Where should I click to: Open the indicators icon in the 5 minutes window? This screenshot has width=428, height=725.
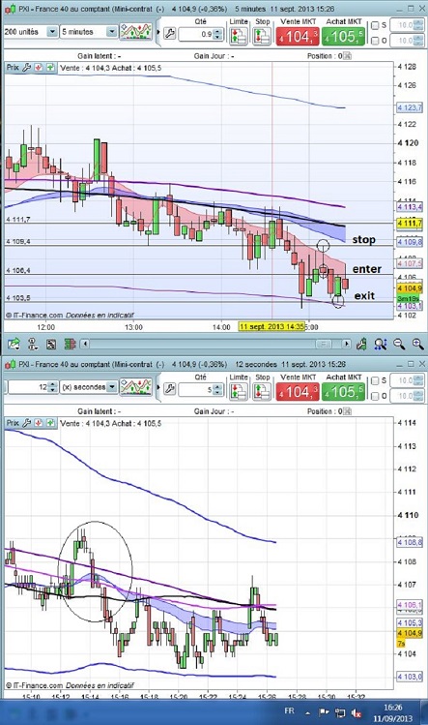135,31
